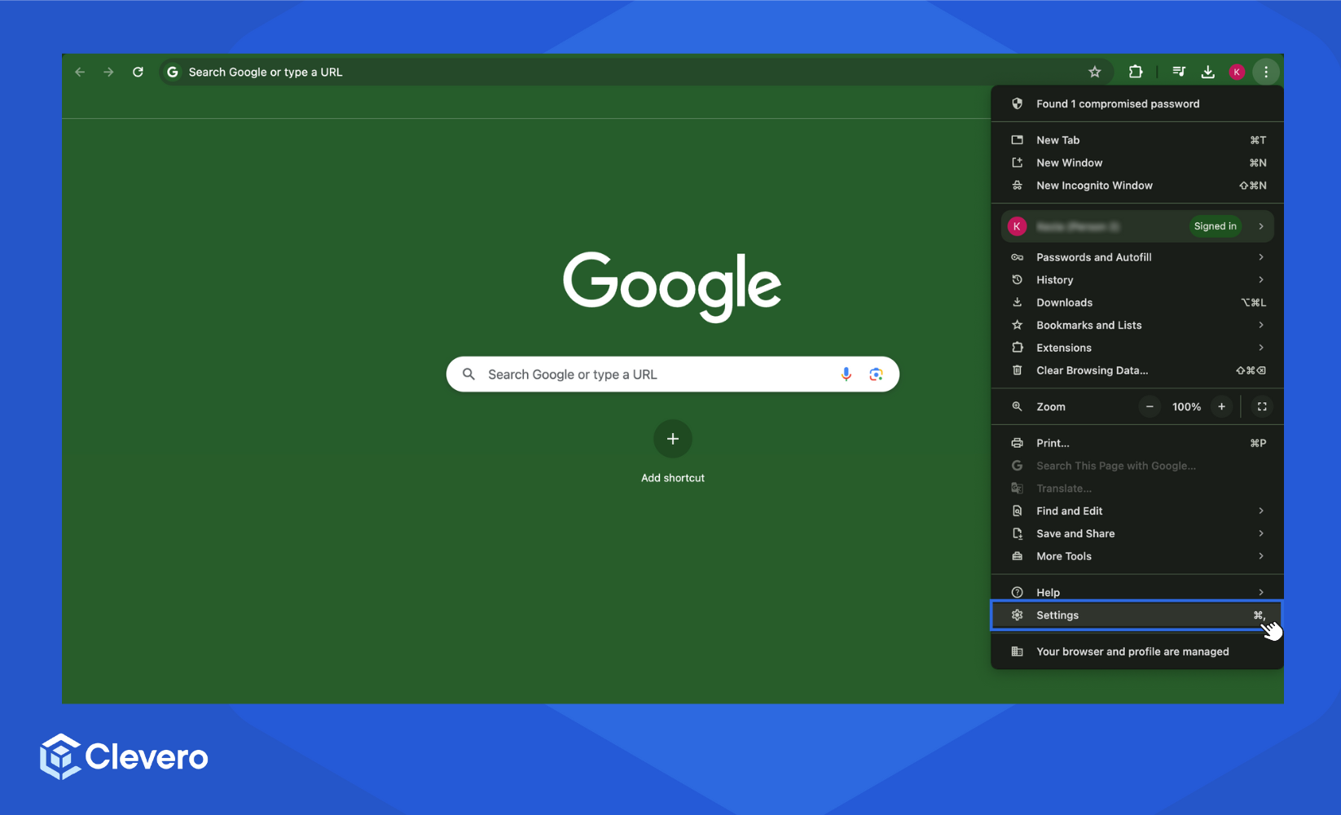Viewport: 1341px width, 815px height.
Task: Toggle fullscreen icon beside zoom
Action: tap(1262, 406)
